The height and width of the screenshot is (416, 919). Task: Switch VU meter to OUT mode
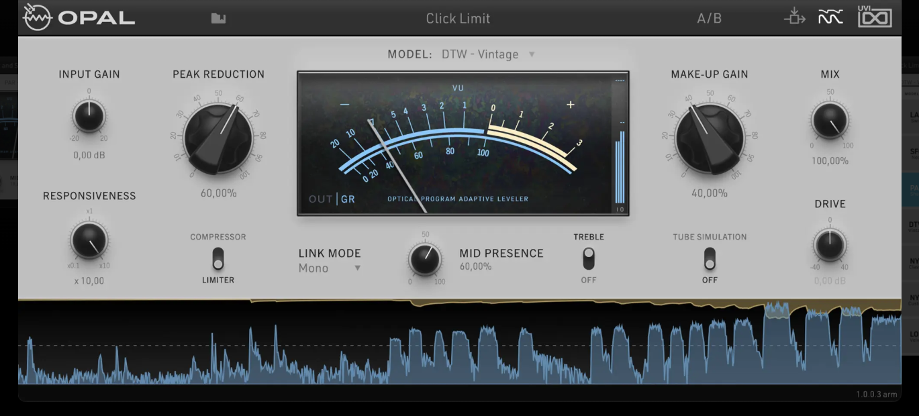tap(321, 199)
